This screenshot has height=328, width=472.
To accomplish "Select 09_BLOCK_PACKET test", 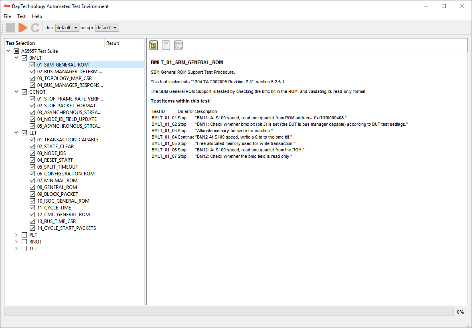I will (x=57, y=194).
